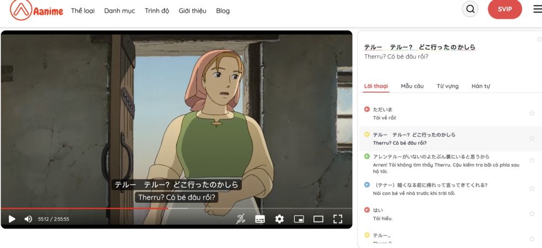Click the Vietnamese subtitle overlay on the video

[x=177, y=198]
